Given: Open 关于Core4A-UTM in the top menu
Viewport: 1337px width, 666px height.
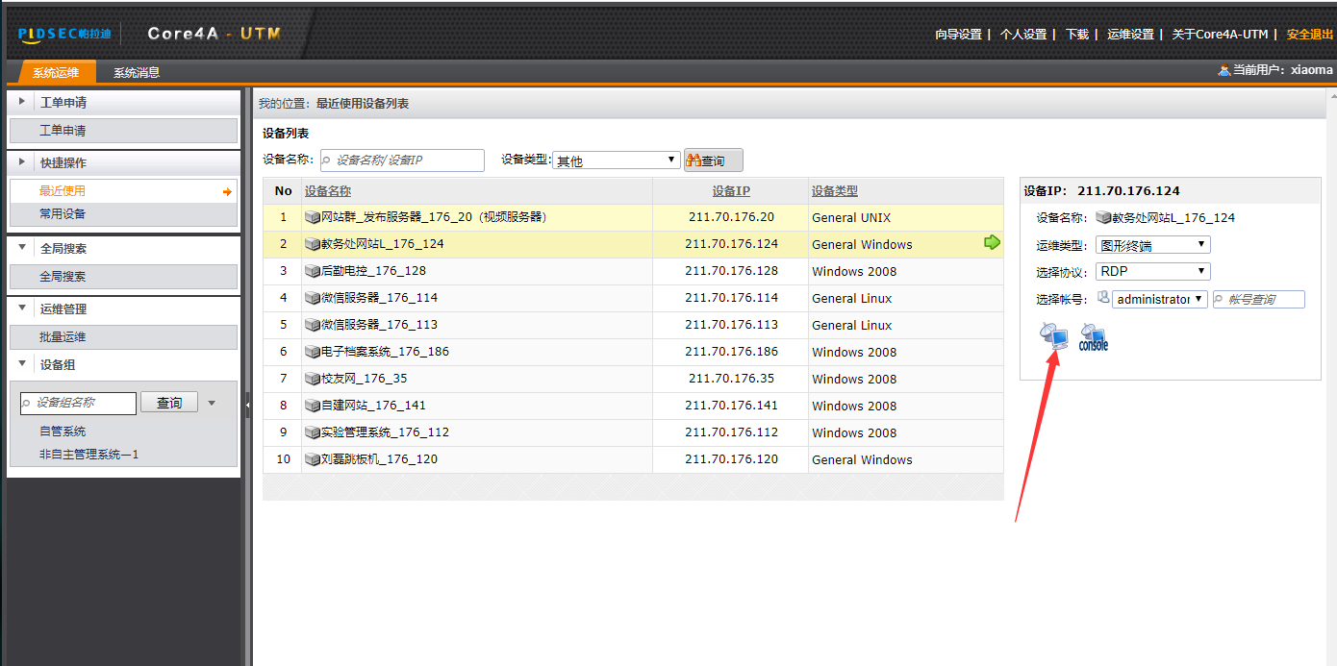Looking at the screenshot, I should click(1220, 34).
